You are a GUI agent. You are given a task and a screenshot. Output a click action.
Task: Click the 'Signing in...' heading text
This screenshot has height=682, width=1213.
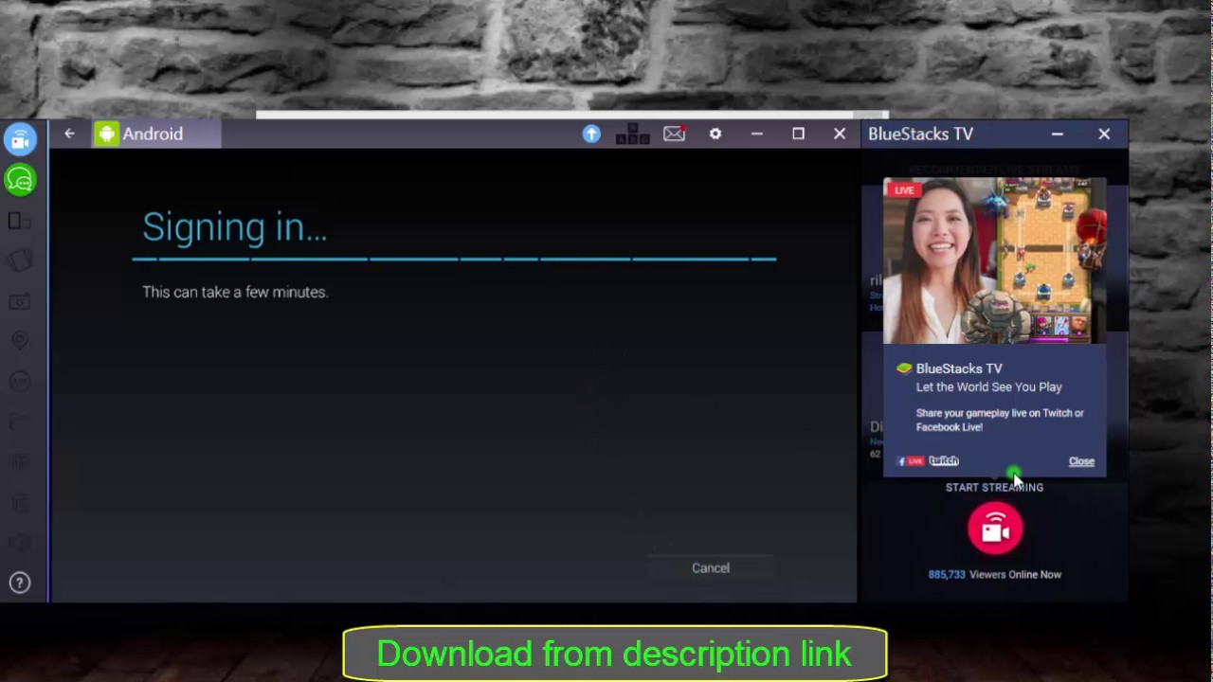pos(235,227)
